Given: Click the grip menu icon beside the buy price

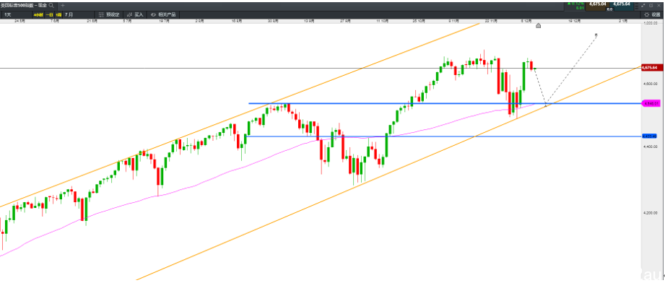Looking at the screenshot, I should click(x=637, y=6).
